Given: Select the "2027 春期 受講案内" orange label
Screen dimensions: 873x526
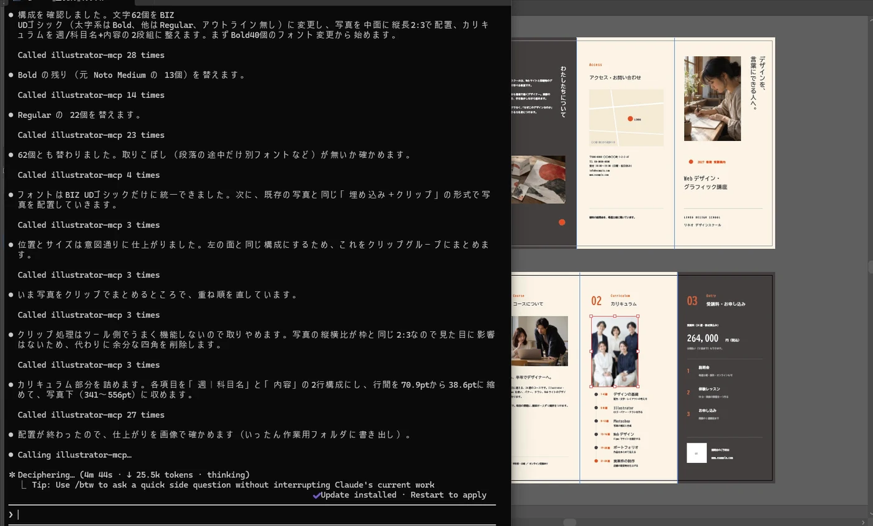Looking at the screenshot, I should click(711, 162).
